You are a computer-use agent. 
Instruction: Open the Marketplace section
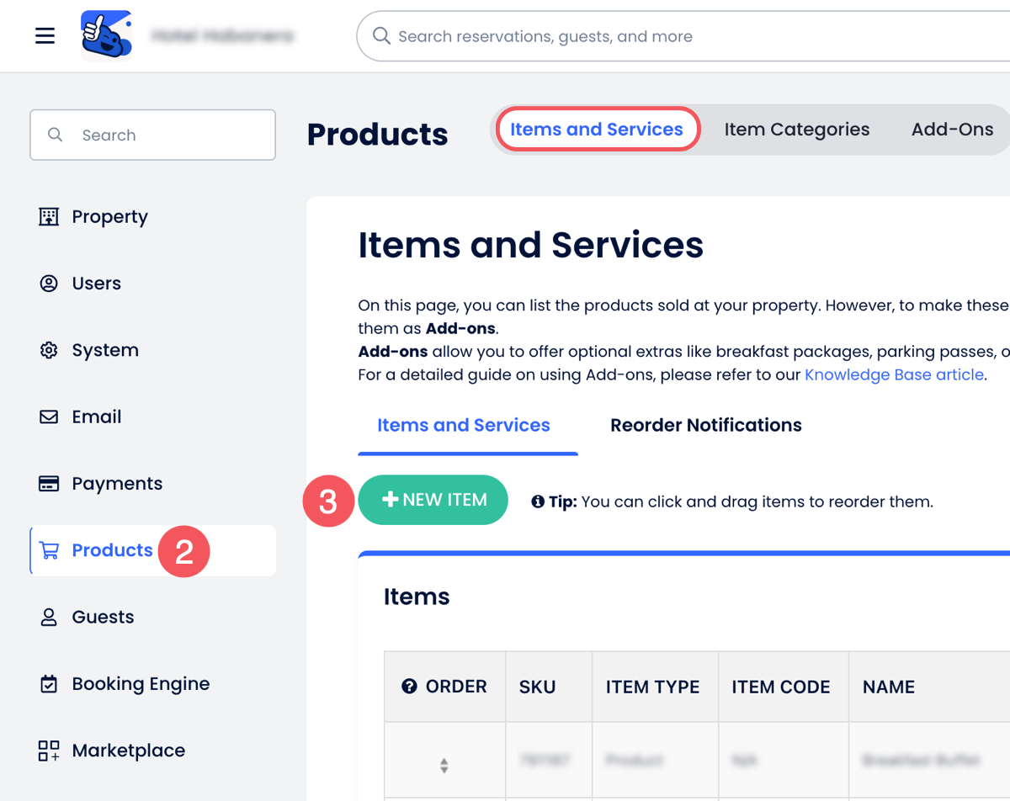tap(128, 751)
